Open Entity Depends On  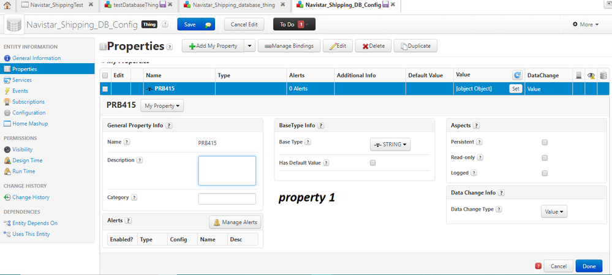tap(34, 223)
